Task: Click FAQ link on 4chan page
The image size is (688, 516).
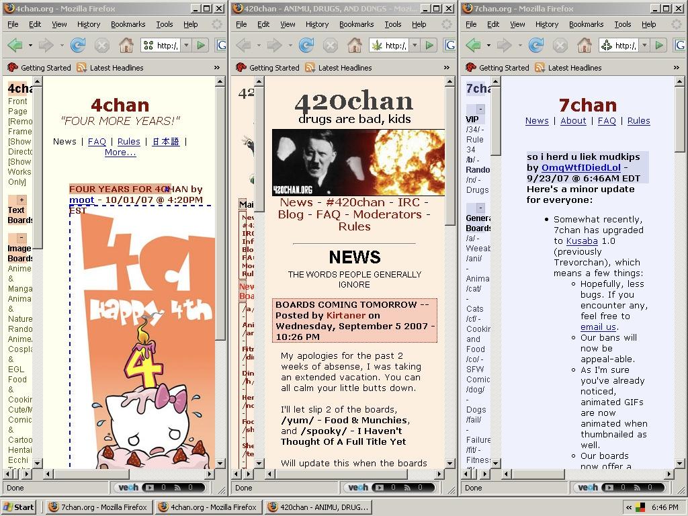Action: tap(97, 141)
